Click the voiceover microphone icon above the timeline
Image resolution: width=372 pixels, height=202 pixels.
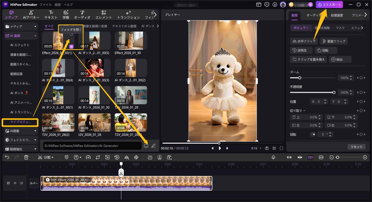[x=273, y=157]
